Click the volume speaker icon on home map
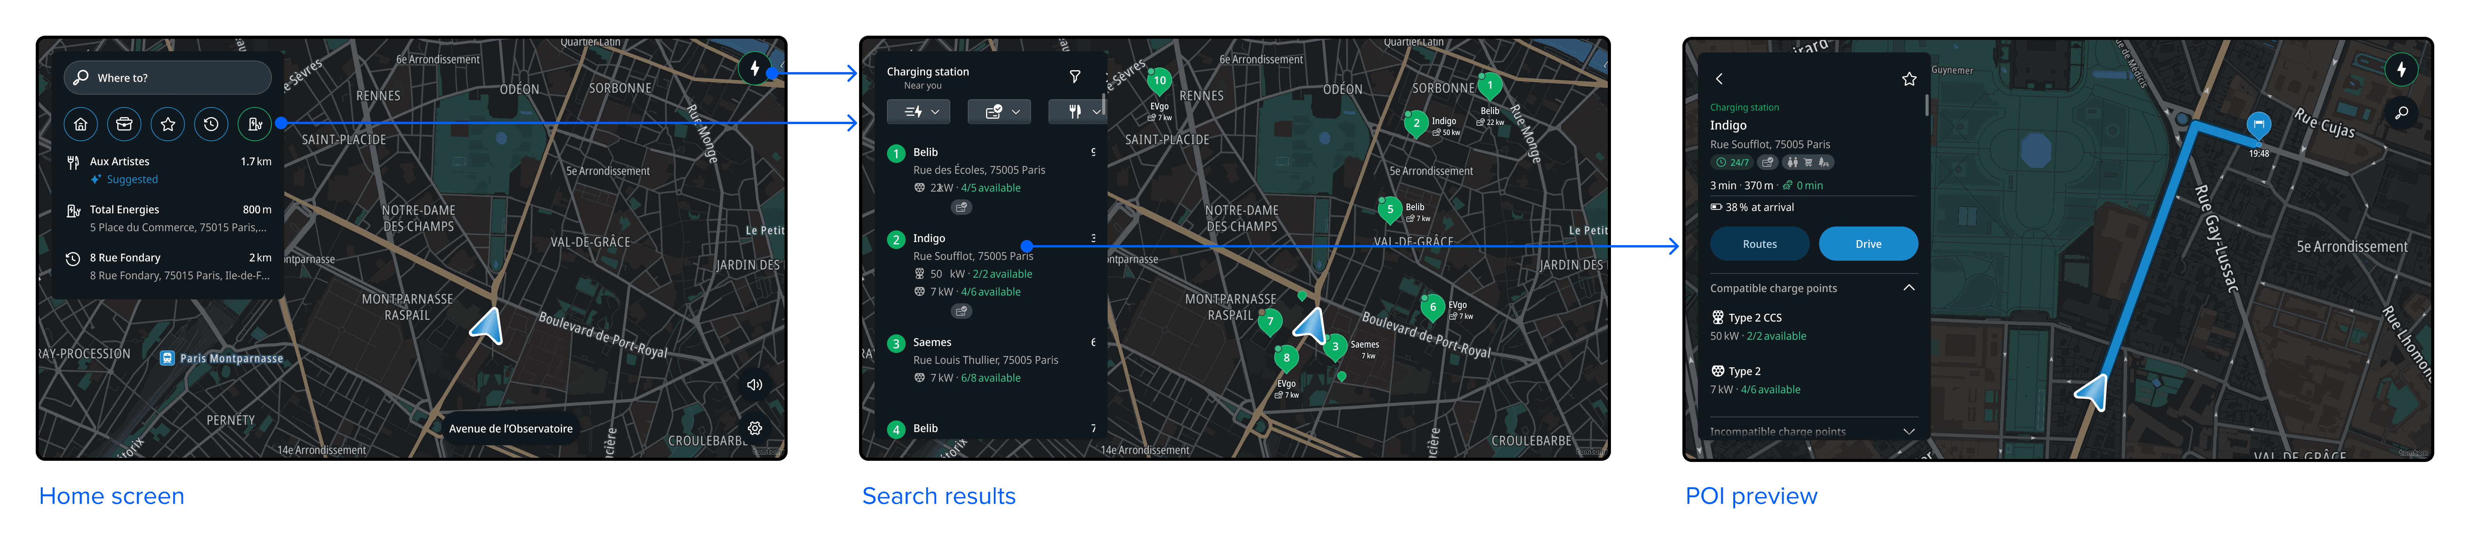Screen dimensions: 2470x550 [755, 384]
